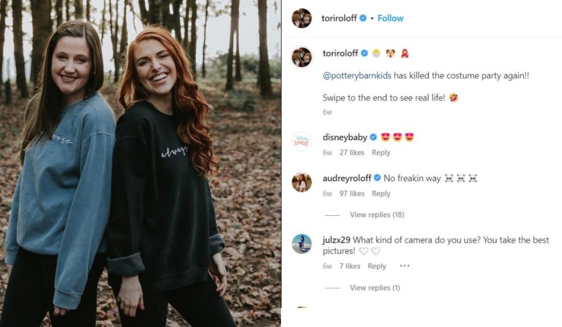Screen dimensions: 562x327
Task: Reply to audreyroloff's comment
Action: click(x=381, y=193)
